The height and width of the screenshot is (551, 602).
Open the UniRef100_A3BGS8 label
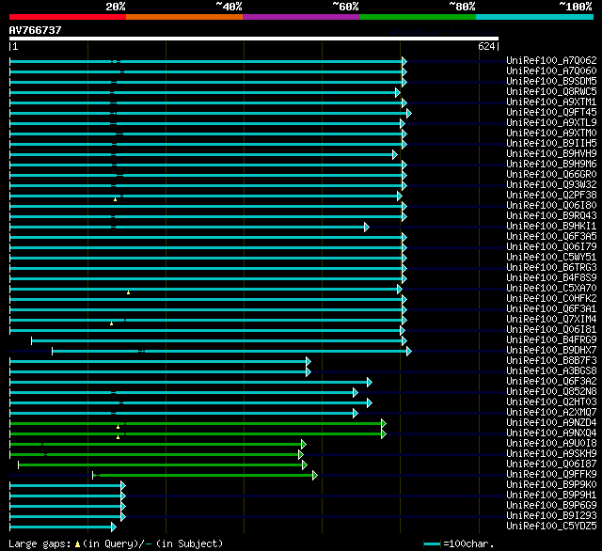(551, 371)
